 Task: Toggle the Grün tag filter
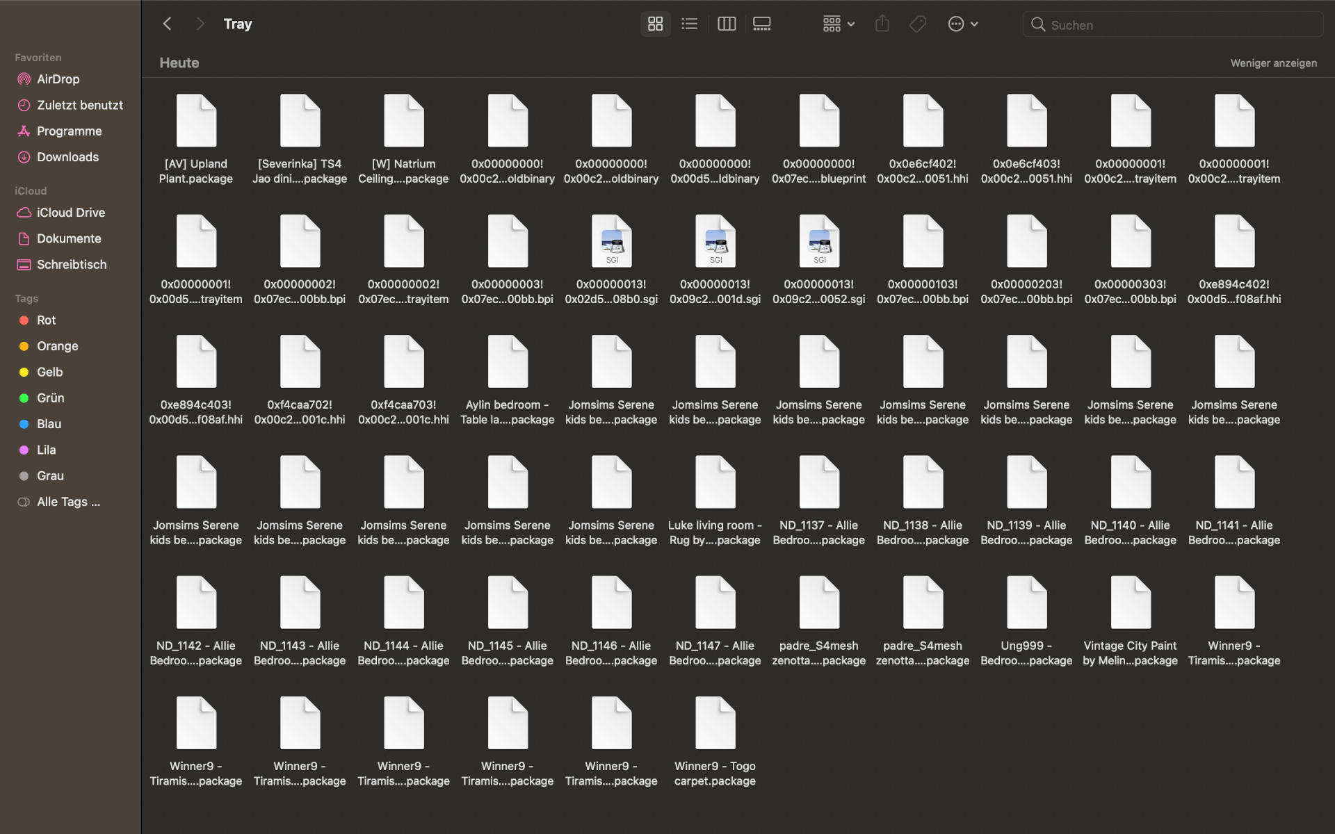pos(50,397)
